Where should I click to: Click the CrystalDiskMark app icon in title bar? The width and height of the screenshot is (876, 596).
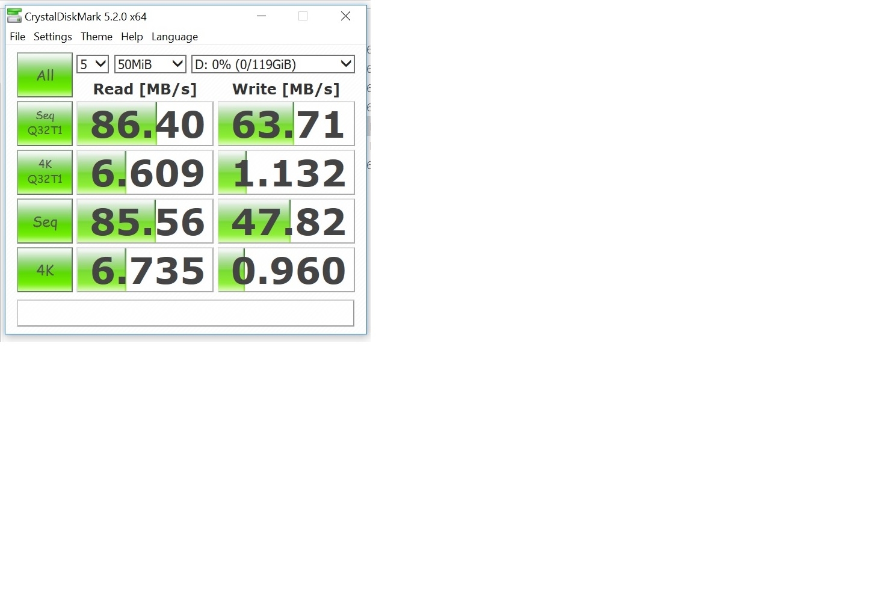coord(14,16)
